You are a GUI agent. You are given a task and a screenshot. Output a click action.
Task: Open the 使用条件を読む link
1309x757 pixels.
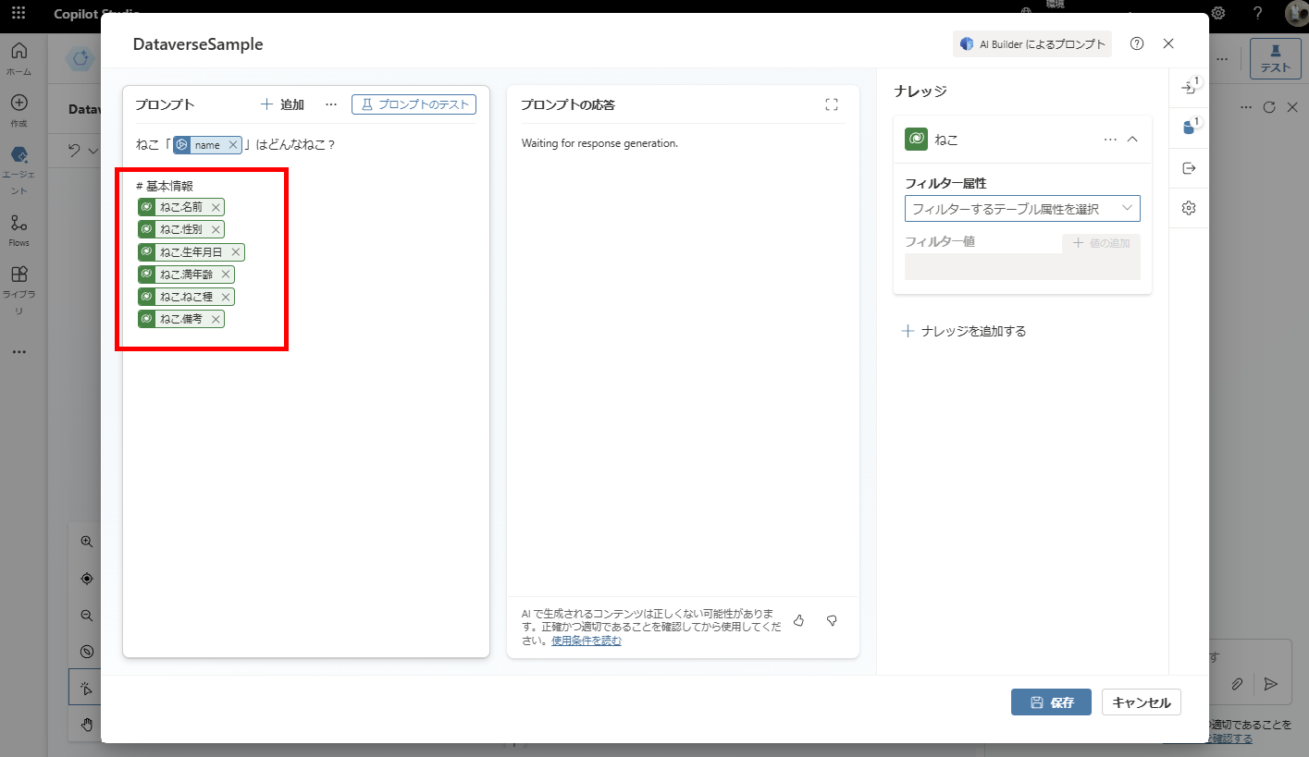coord(586,640)
